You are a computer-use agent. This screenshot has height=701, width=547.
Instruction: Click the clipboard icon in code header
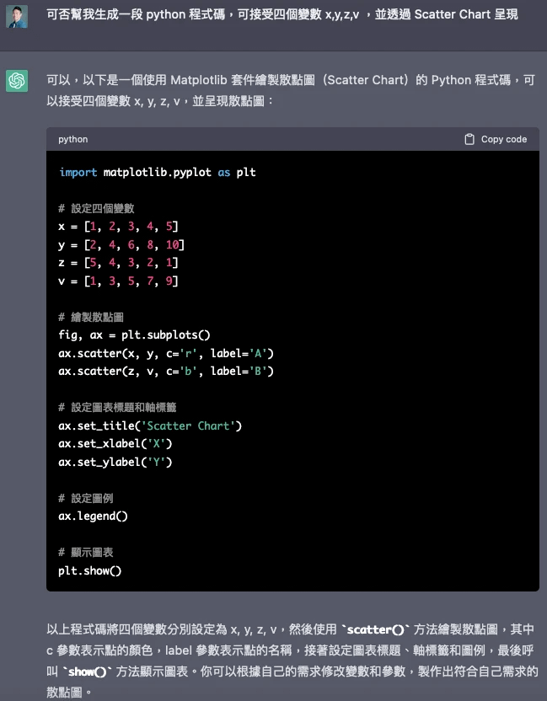pos(469,139)
